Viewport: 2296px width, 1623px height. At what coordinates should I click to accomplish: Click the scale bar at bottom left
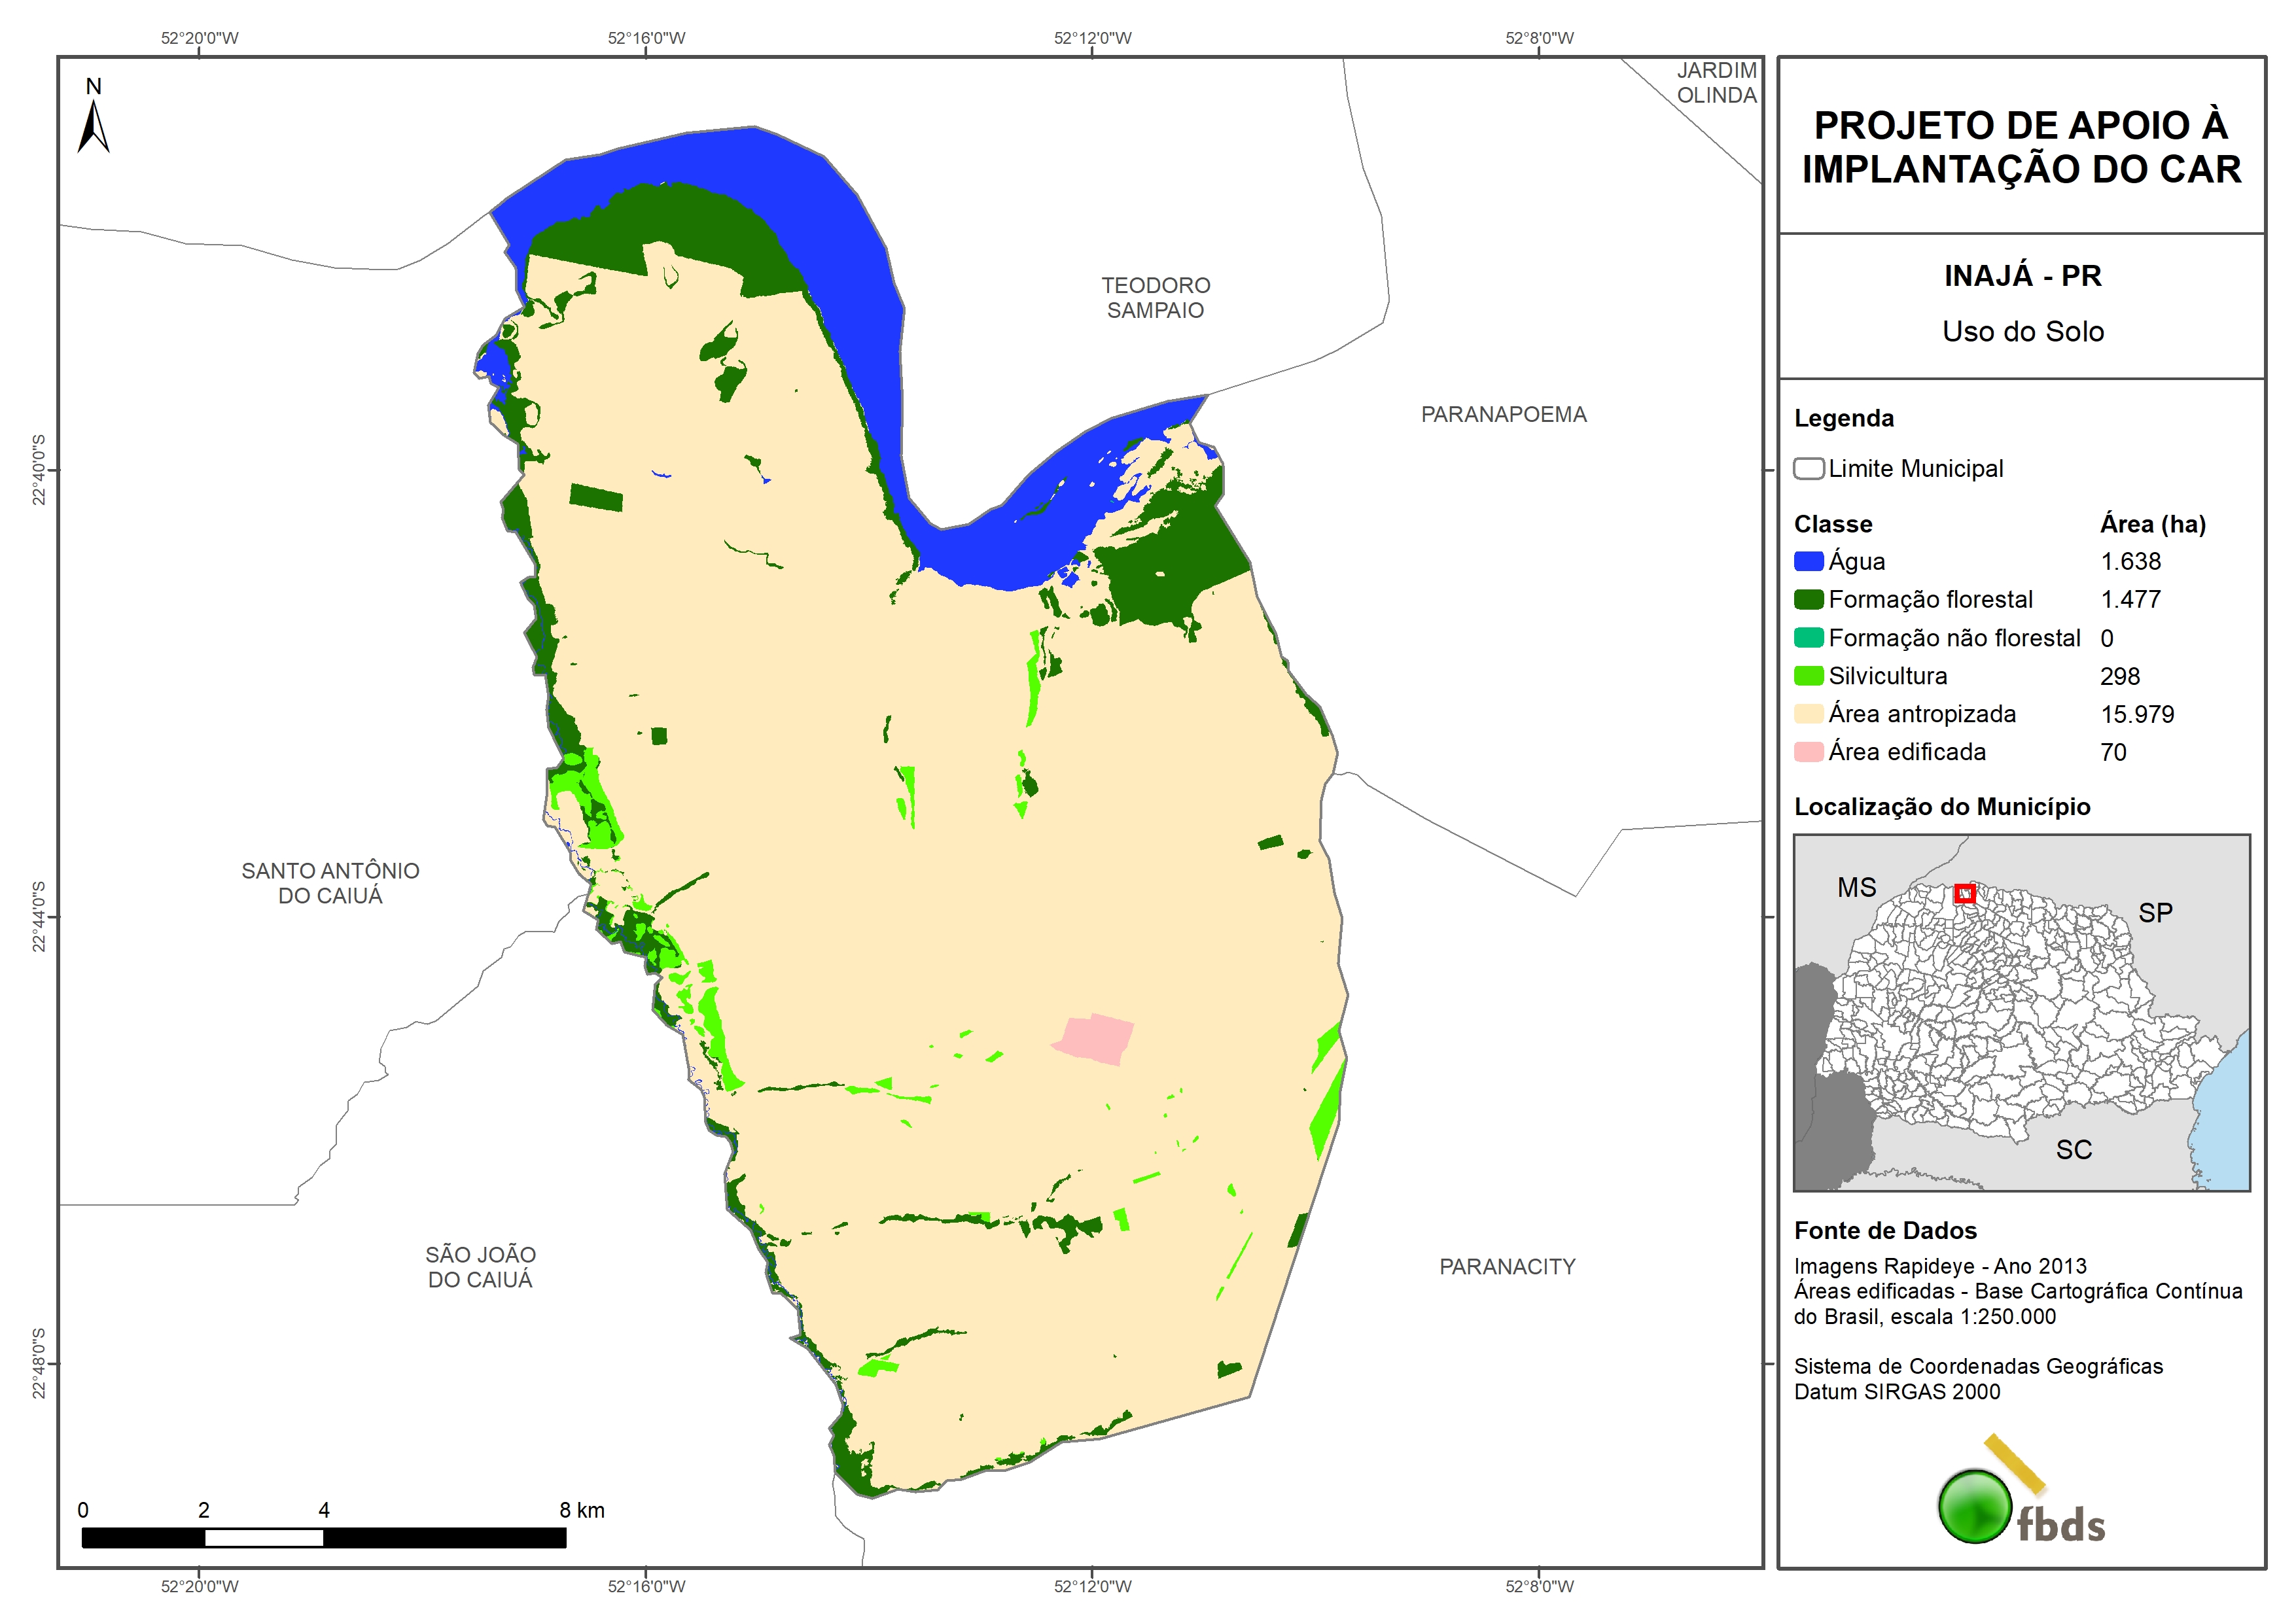[323, 1537]
